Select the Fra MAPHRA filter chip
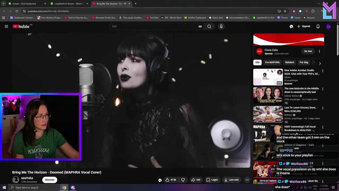Screen dimensions: 339x191 pos(272,62)
